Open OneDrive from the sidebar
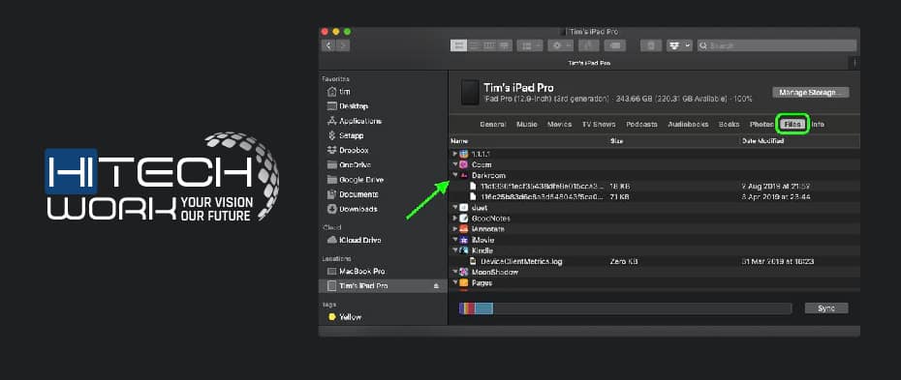Screen dimensions: 901x380 click(349, 165)
